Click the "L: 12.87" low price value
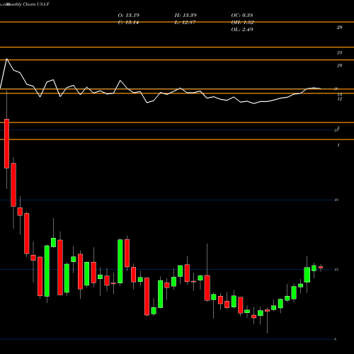This screenshot has height=354, width=354. pos(185,23)
